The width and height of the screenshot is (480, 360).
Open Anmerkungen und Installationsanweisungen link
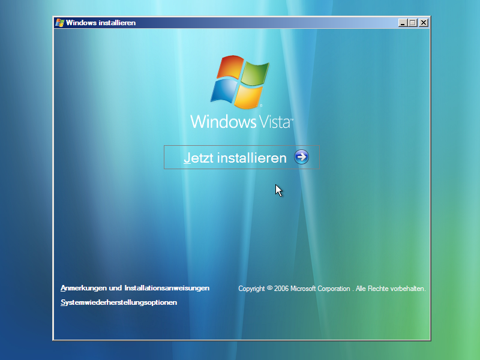click(x=135, y=288)
